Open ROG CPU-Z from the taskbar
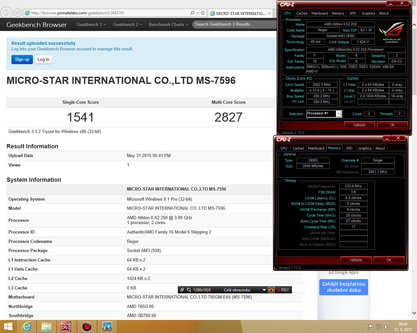Image resolution: width=417 pixels, height=333 pixels. 66,326
